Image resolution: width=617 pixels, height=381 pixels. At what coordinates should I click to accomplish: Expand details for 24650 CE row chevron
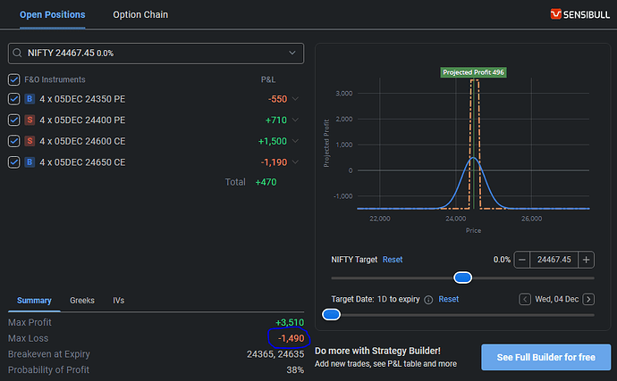[x=295, y=162]
